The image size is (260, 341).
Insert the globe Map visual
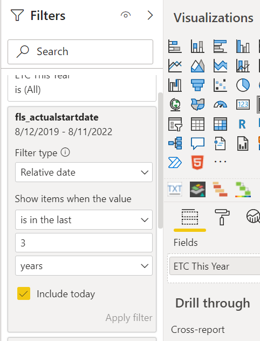(175, 105)
